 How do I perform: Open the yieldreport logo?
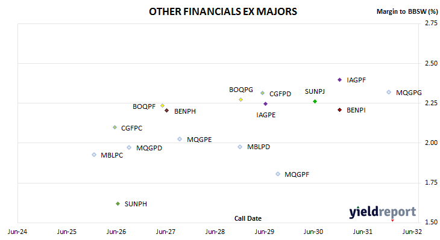click(383, 212)
